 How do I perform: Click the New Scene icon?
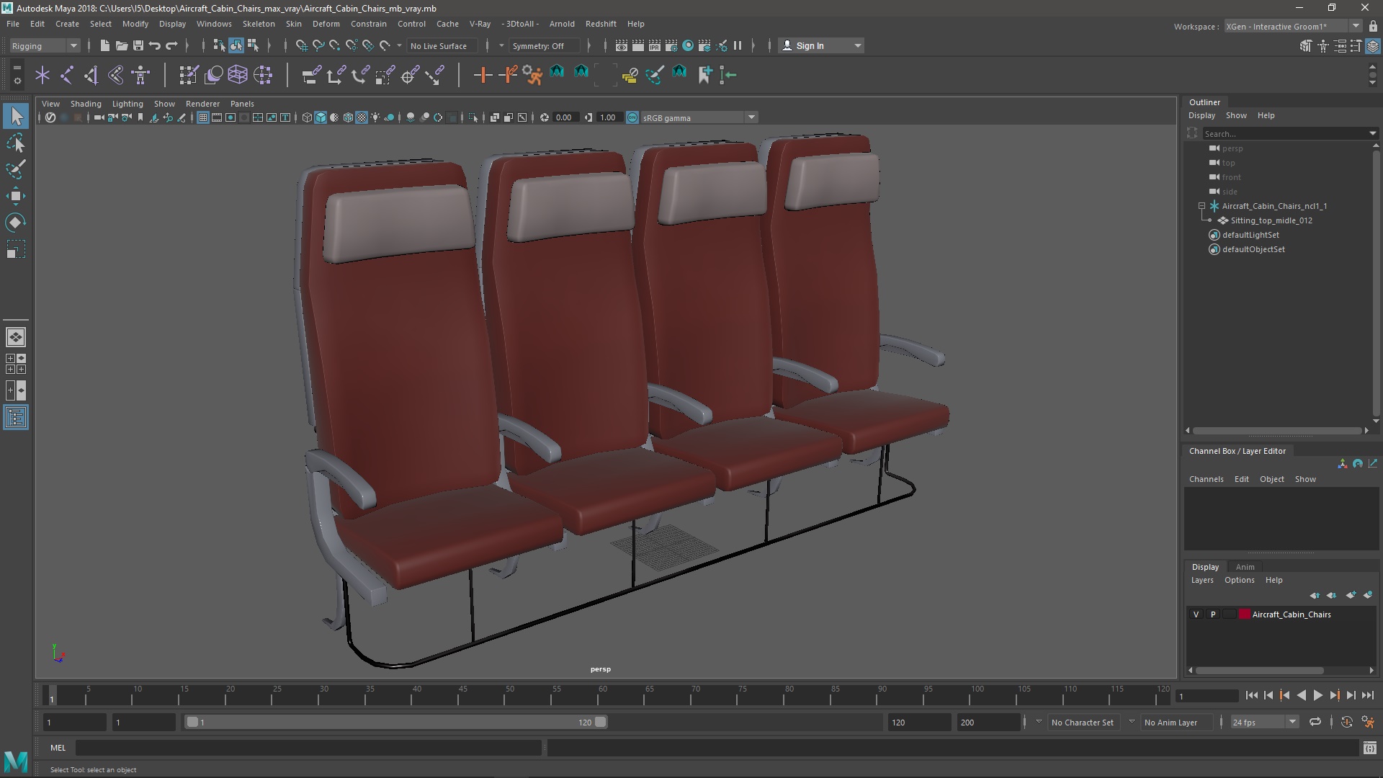[105, 45]
